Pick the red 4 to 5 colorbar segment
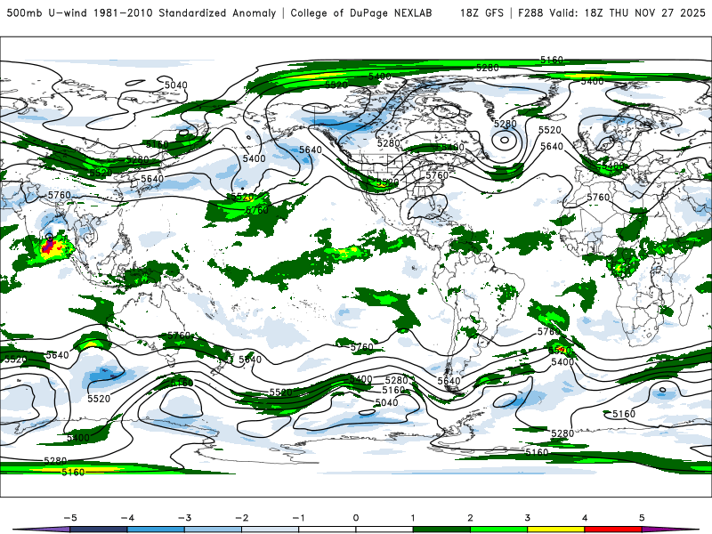 pyautogui.click(x=613, y=530)
